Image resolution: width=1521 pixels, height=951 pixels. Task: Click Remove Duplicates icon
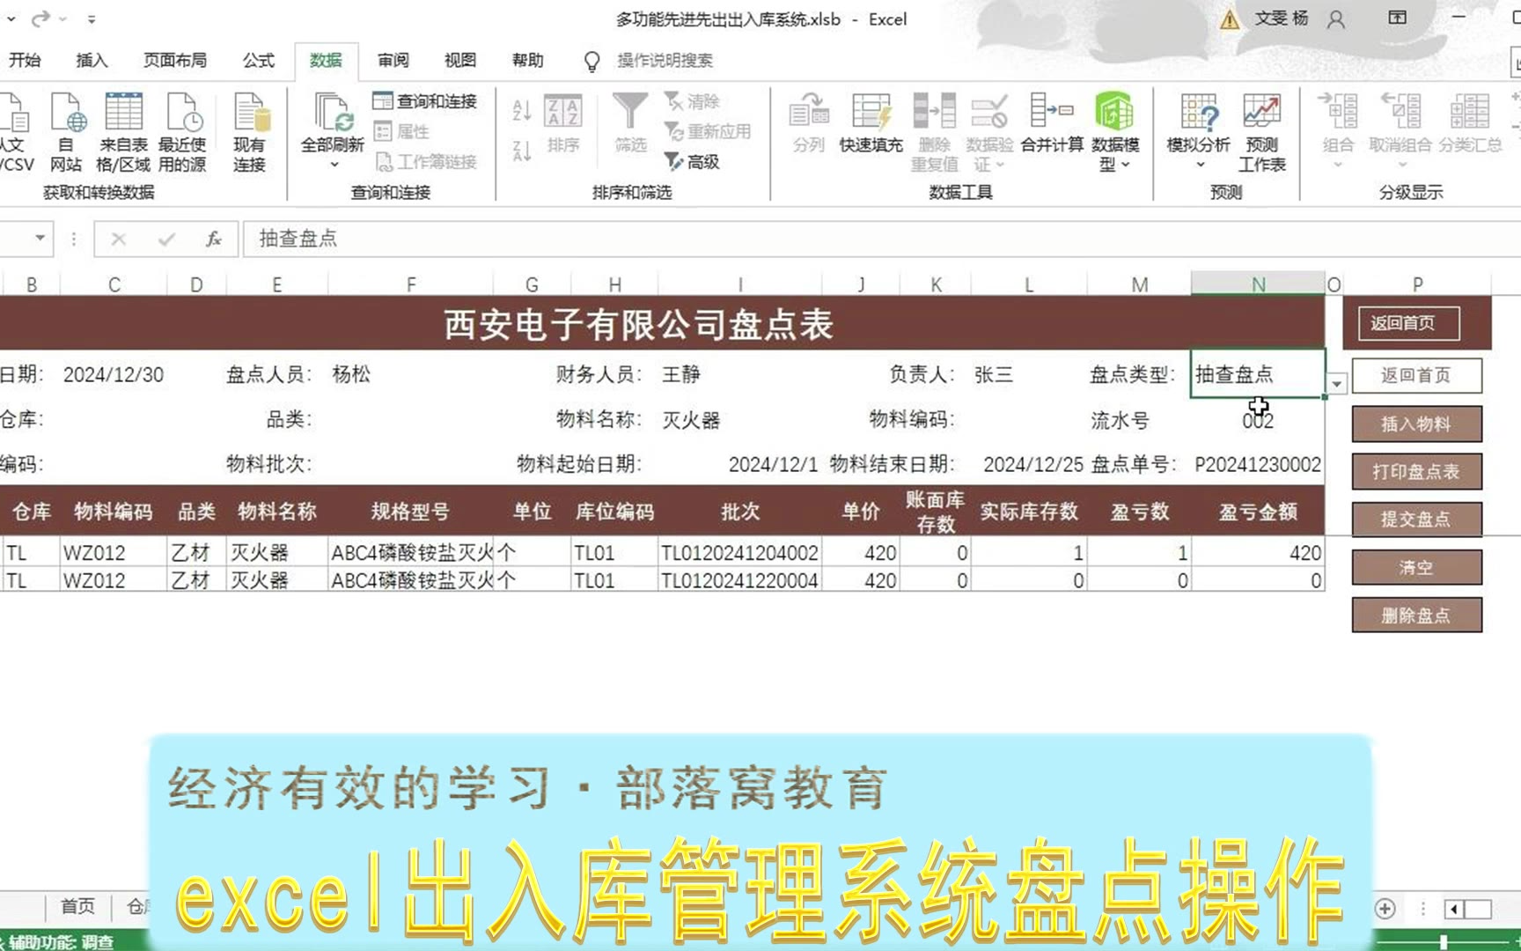pyautogui.click(x=935, y=132)
